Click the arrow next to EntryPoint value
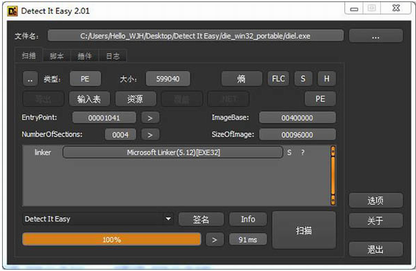 point(150,118)
